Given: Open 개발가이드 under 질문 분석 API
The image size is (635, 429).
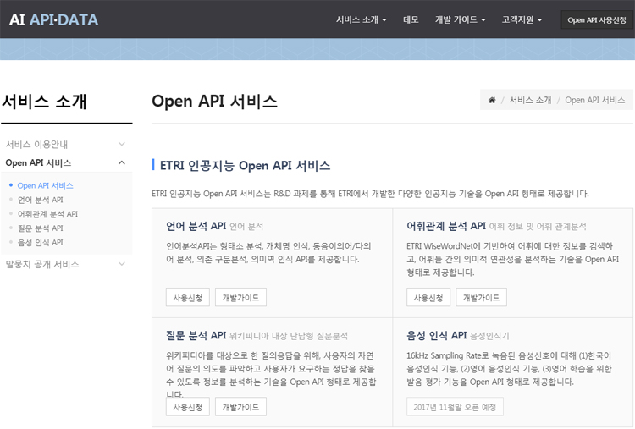Looking at the screenshot, I should point(240,407).
